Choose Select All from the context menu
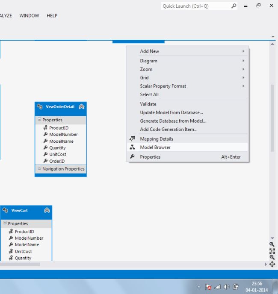This screenshot has width=278, height=294. (187, 94)
